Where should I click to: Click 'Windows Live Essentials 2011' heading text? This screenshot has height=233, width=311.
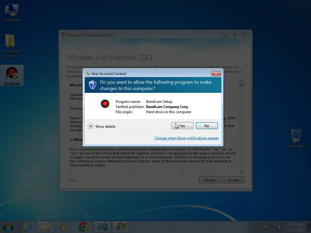coord(110,57)
